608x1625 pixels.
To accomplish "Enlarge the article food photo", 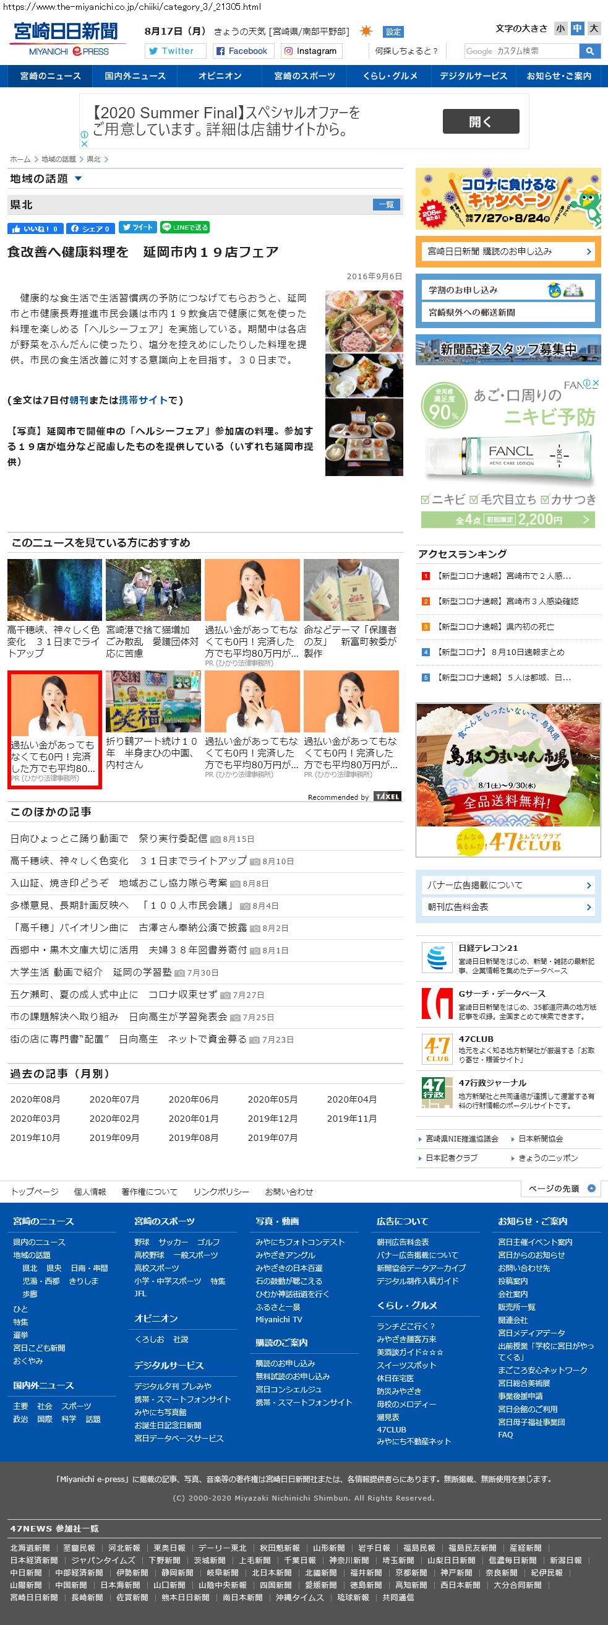I will click(364, 383).
